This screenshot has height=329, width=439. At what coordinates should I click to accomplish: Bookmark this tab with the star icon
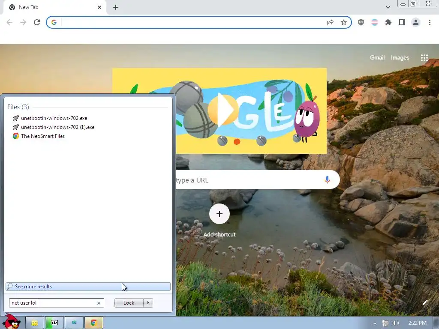[344, 22]
